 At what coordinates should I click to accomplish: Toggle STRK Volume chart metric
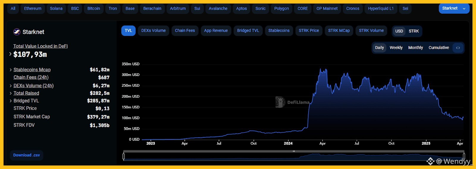click(x=371, y=31)
